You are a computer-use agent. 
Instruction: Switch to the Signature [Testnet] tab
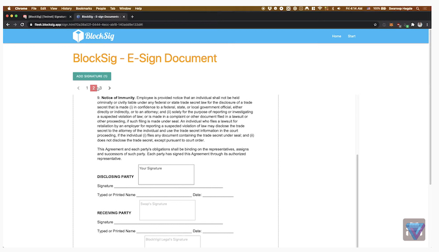pos(47,16)
